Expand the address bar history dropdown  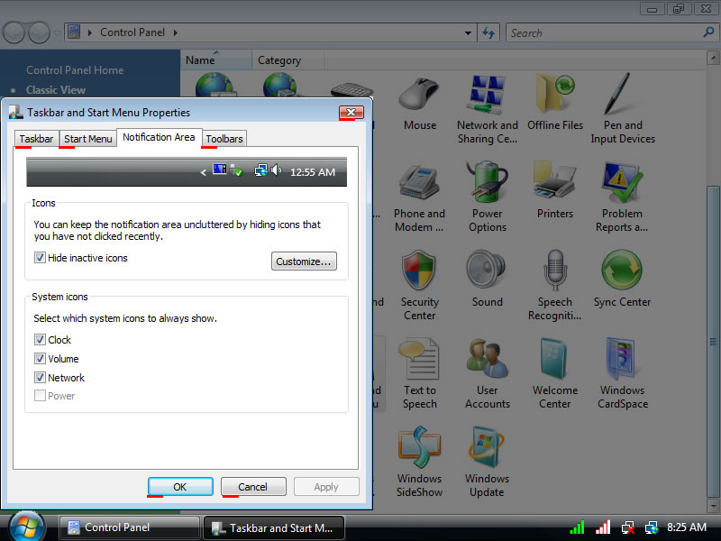pos(467,32)
